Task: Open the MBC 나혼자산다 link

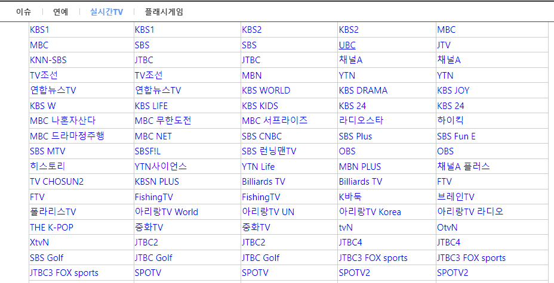Action: (x=63, y=121)
